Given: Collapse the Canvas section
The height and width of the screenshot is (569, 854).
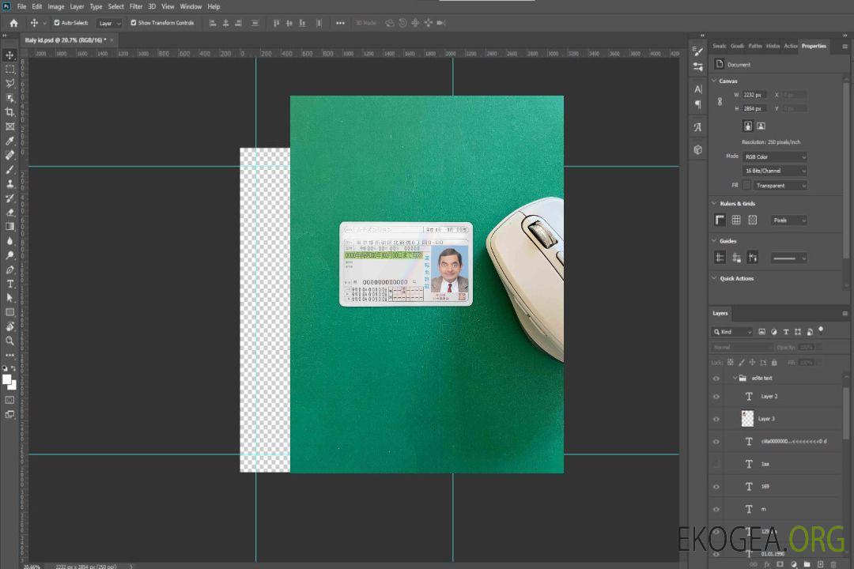Looking at the screenshot, I should (x=714, y=81).
